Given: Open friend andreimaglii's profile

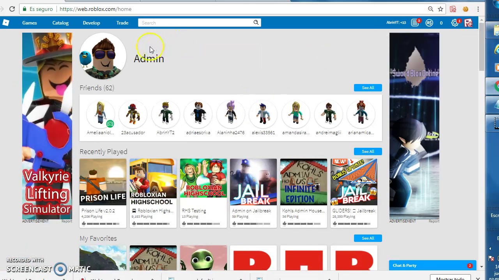Looking at the screenshot, I should pos(329,118).
